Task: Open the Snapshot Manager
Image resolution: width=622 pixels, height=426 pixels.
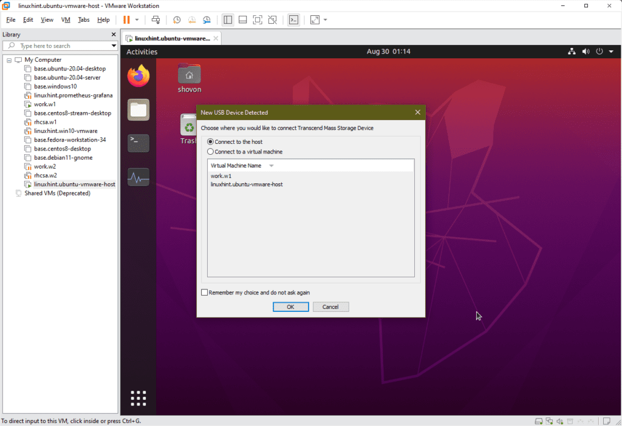Action: [x=207, y=19]
